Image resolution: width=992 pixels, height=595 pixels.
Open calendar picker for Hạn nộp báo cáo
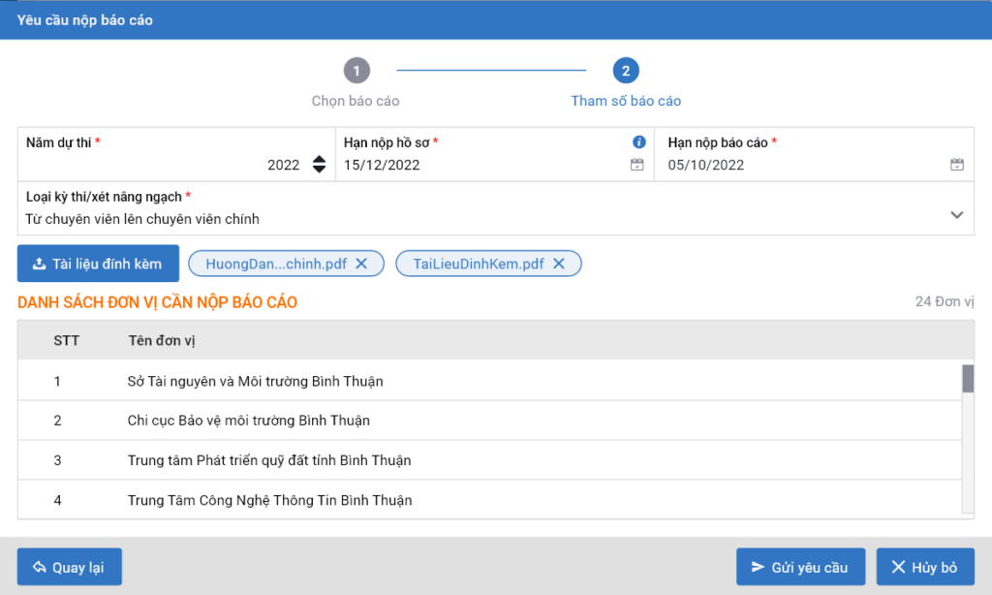(956, 165)
